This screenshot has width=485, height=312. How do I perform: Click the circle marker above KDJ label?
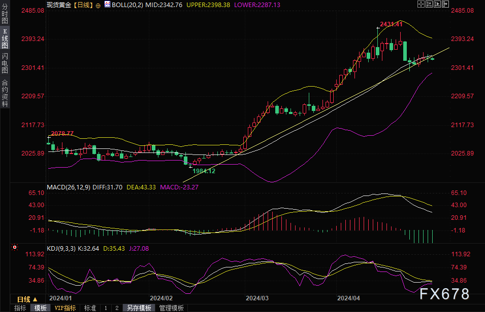point(14,248)
